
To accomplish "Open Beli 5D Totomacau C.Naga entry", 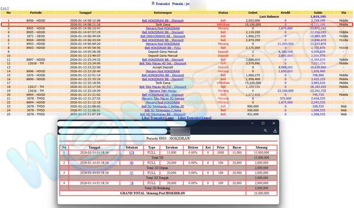I will click(x=162, y=110).
